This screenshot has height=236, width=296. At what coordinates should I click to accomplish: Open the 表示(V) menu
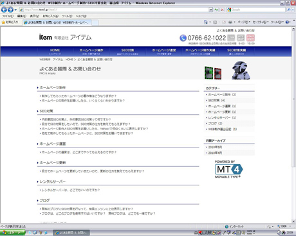(x=34, y=16)
